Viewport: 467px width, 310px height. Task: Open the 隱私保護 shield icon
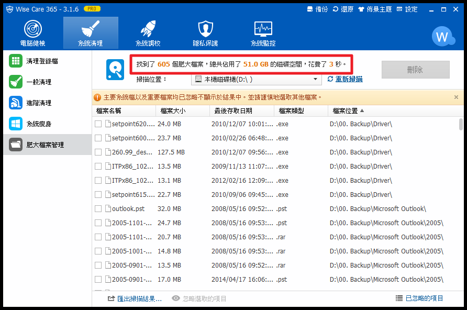(x=205, y=29)
